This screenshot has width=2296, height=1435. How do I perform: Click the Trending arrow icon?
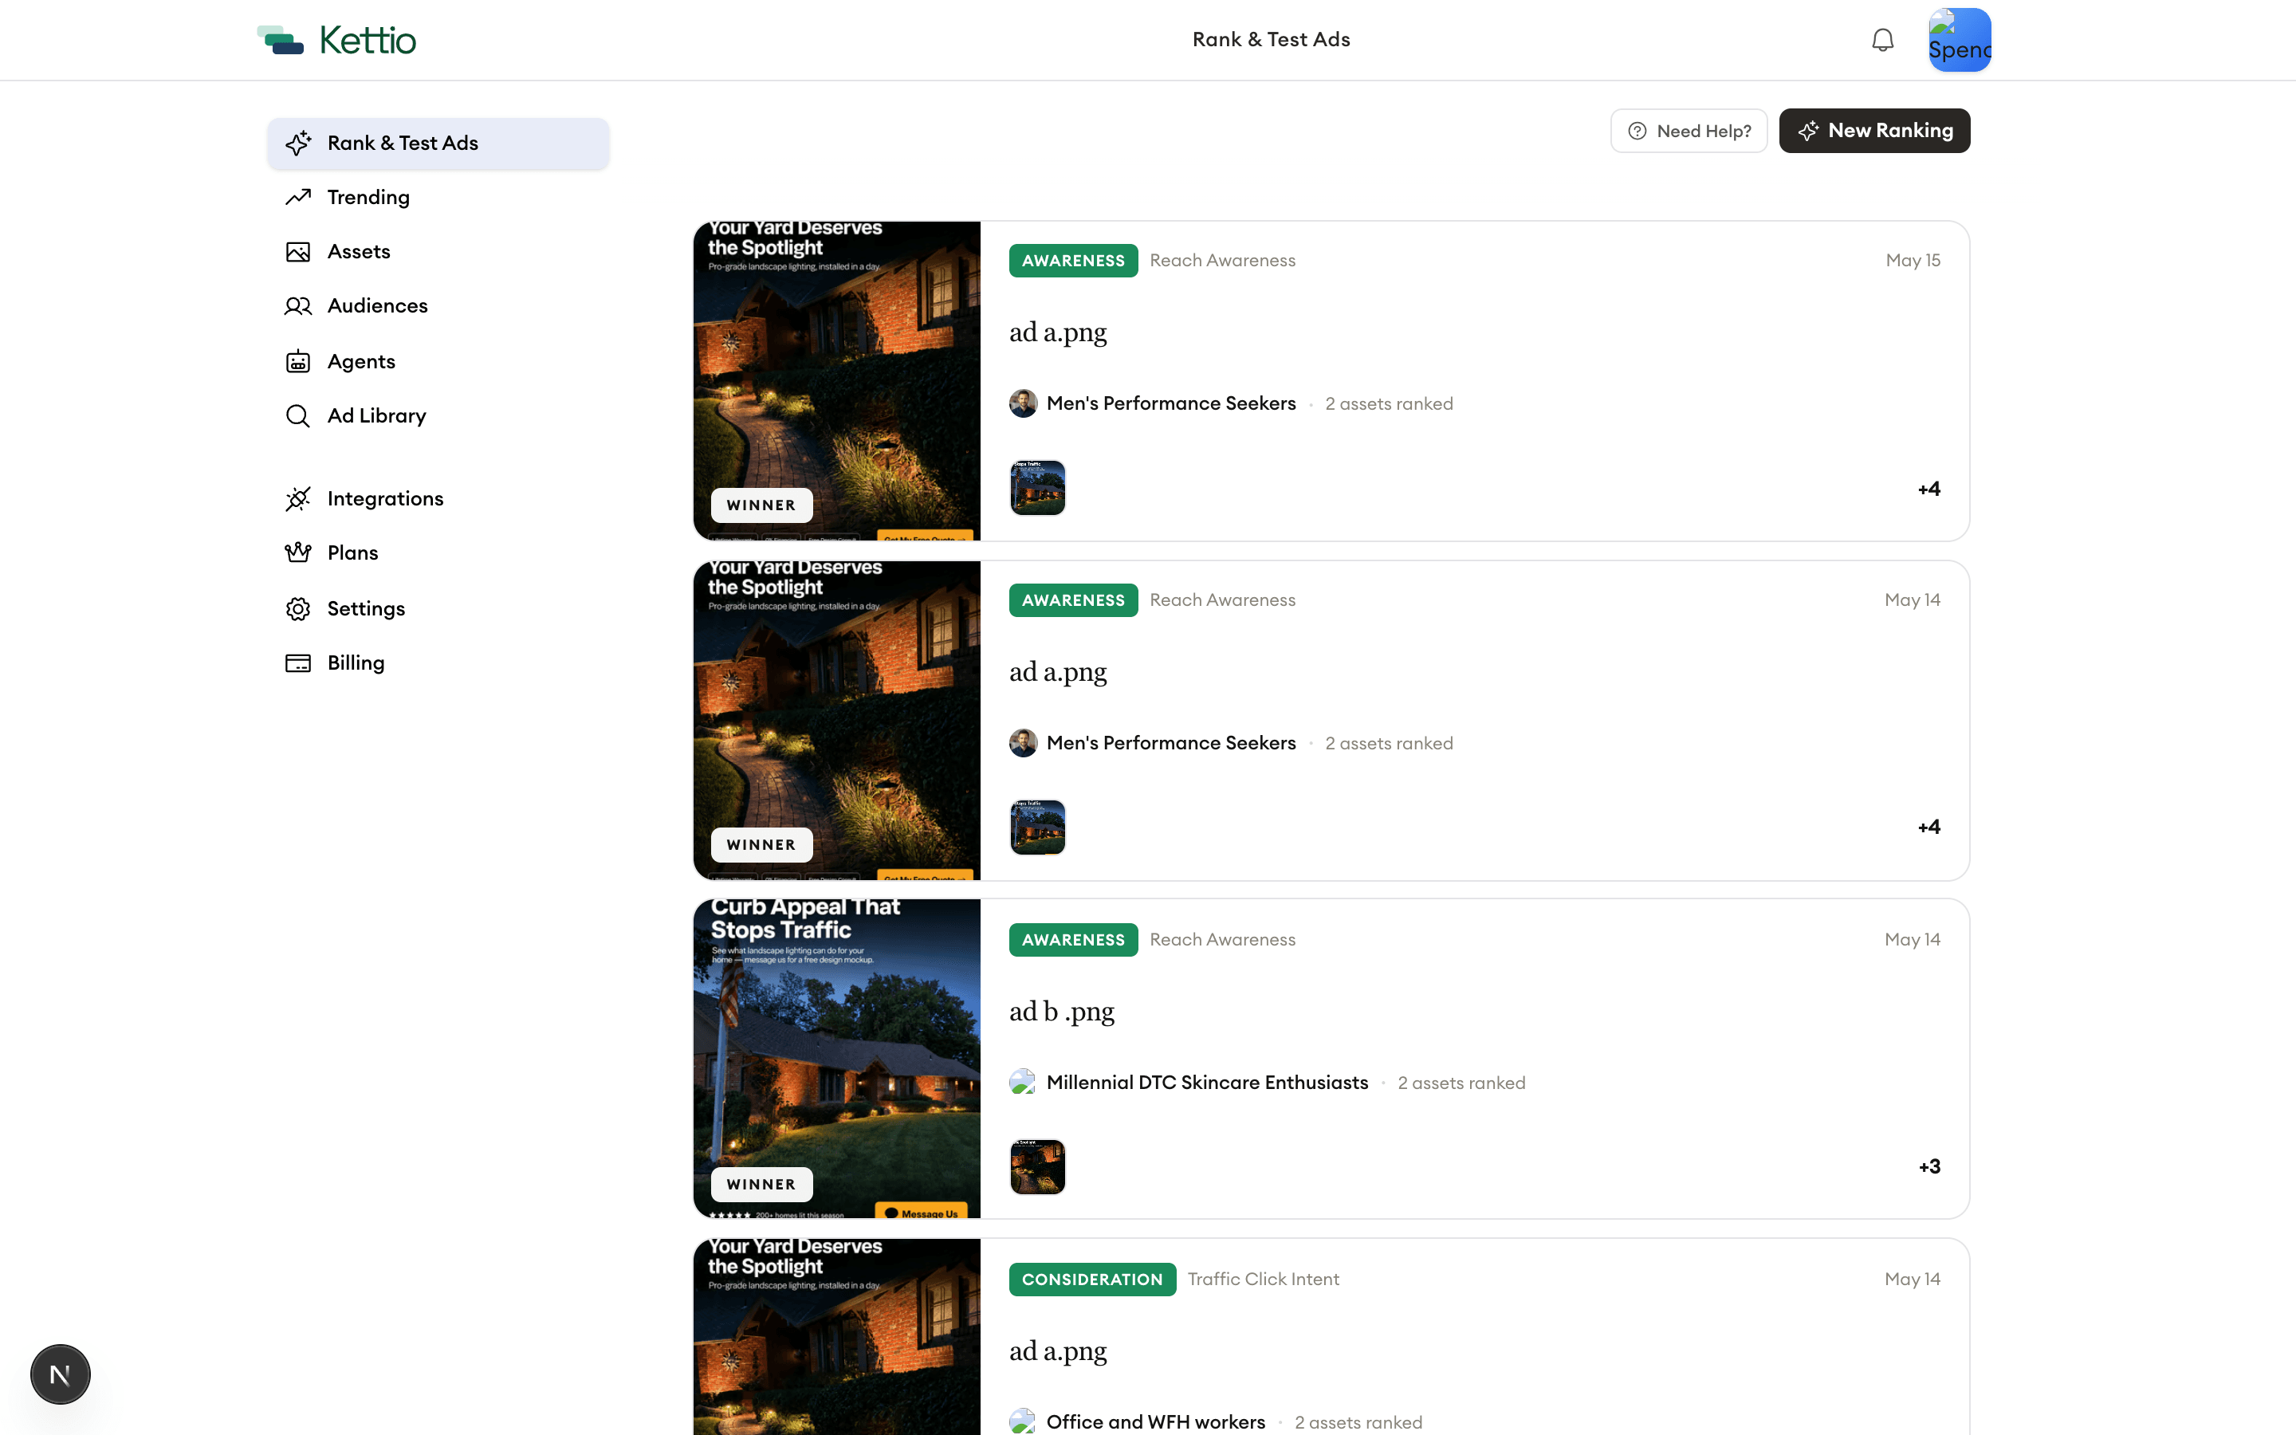298,198
